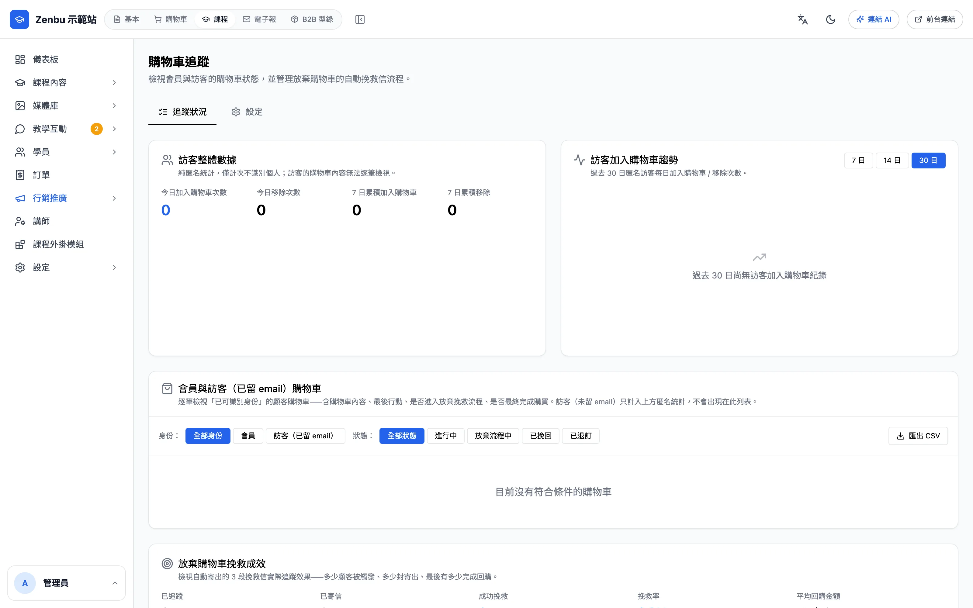Click the 訪客加入購物車趨勢 activity pulse icon
This screenshot has height=608, width=973.
[579, 160]
